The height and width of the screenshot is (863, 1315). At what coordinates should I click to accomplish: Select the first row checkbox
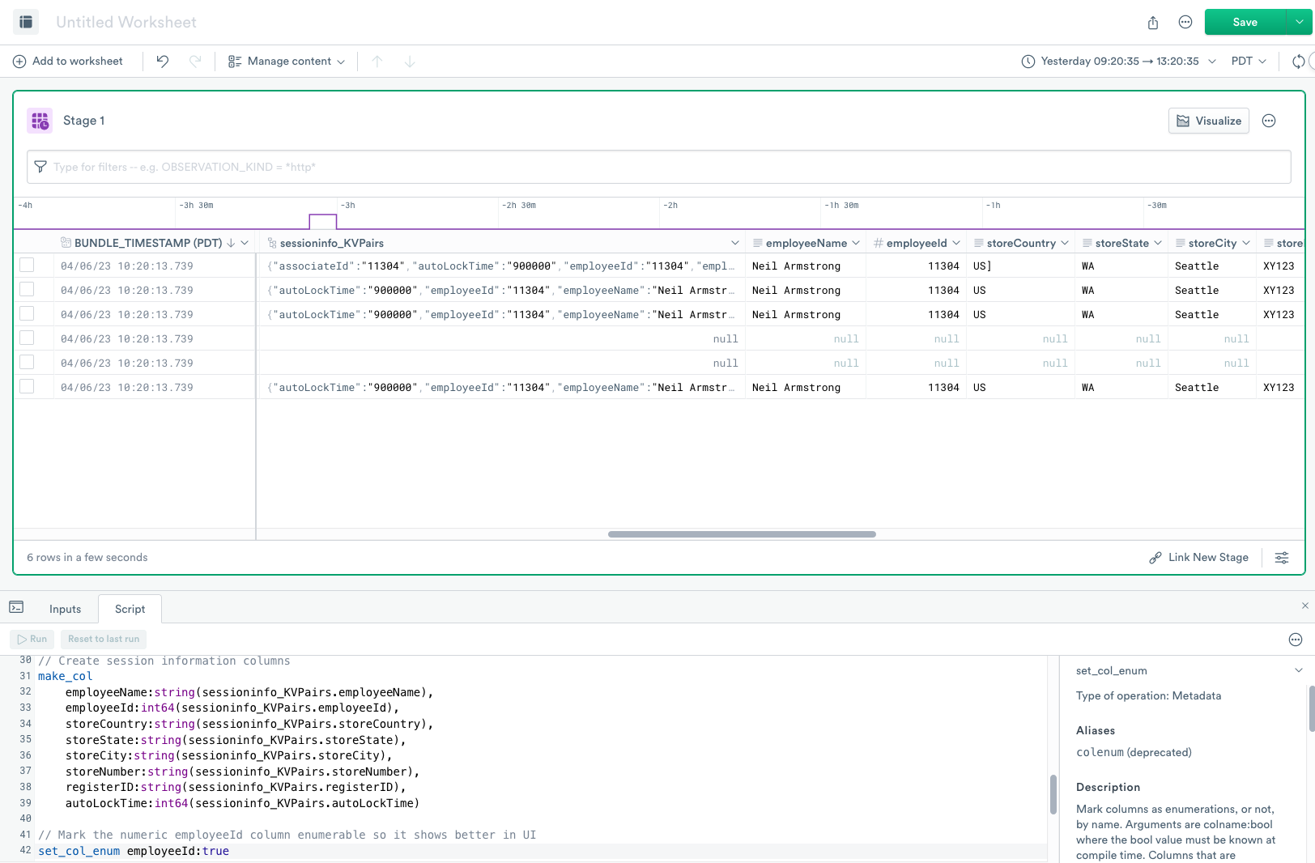pyautogui.click(x=27, y=266)
